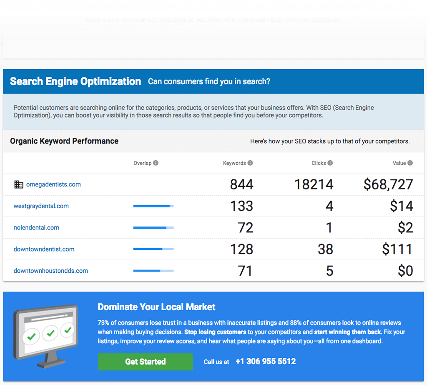
Task: Click the phone number +1 306 955 5512
Action: tap(266, 361)
